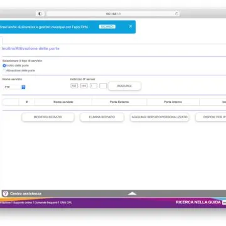Click the # column header
226x226 pixels.
click(x=27, y=102)
